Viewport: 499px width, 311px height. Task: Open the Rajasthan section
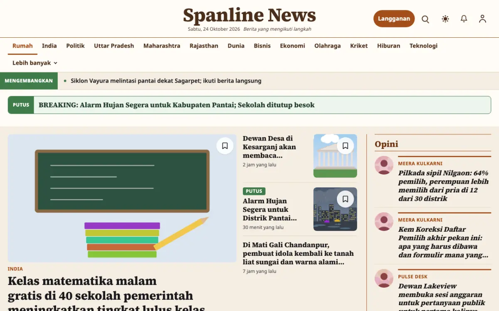(204, 46)
